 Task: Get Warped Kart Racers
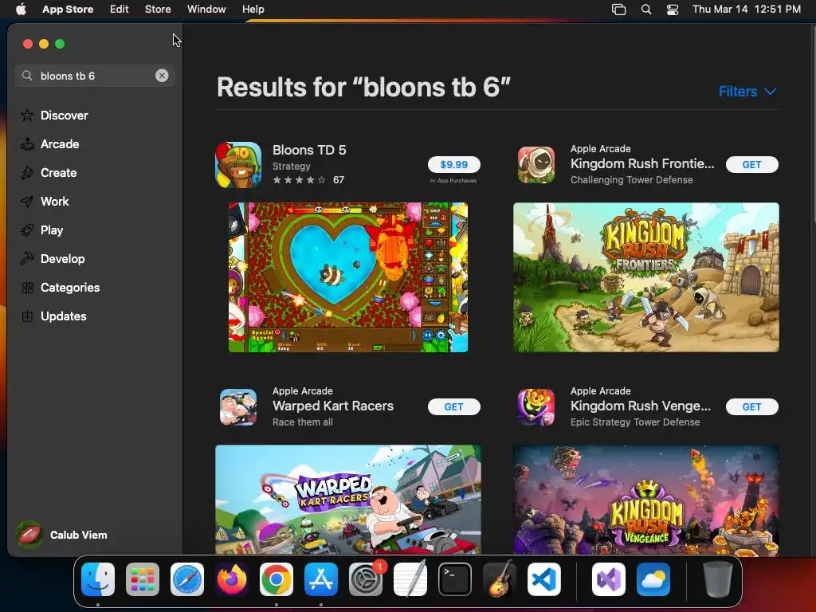(x=453, y=406)
